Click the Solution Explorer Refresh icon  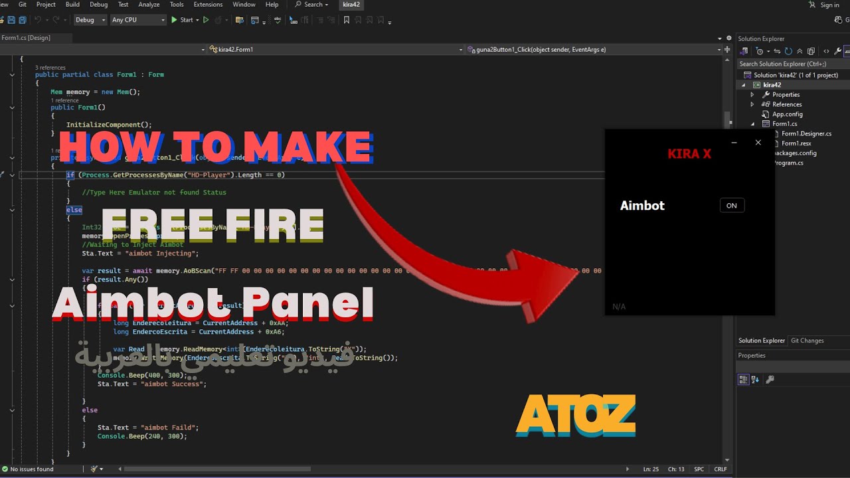788,51
